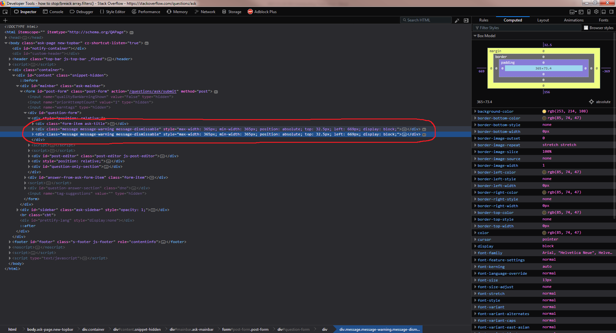
Task: Collapse the div container node
Action: [x=10, y=70]
